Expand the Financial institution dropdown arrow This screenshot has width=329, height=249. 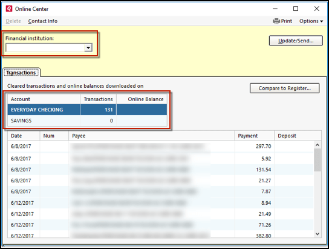pos(88,48)
